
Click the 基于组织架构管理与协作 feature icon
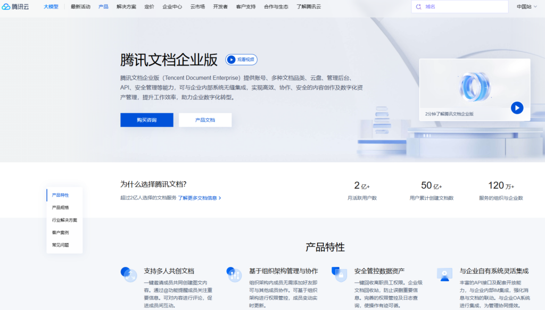click(234, 274)
